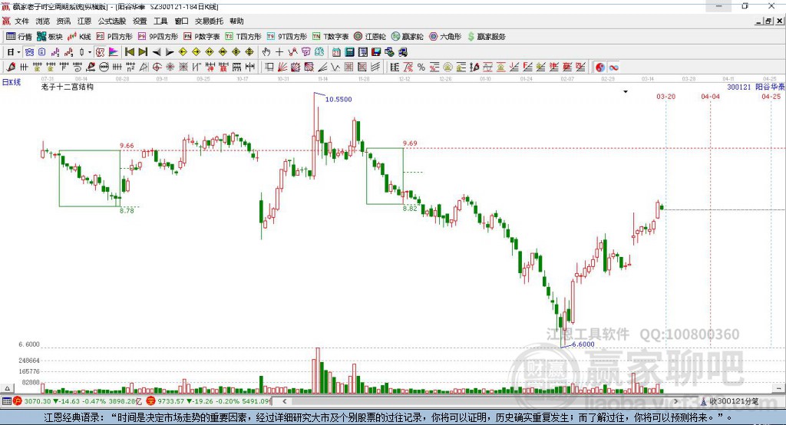Open the 设置 menu
The image size is (786, 425).
tap(140, 21)
